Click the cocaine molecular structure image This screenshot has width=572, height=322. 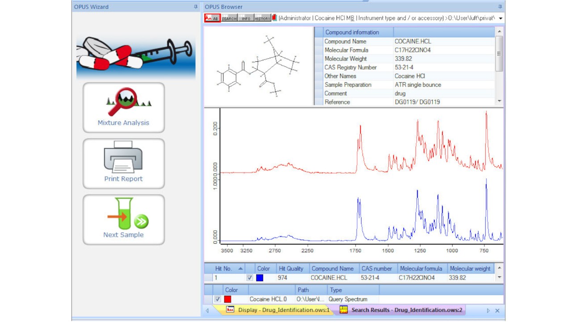tap(259, 66)
